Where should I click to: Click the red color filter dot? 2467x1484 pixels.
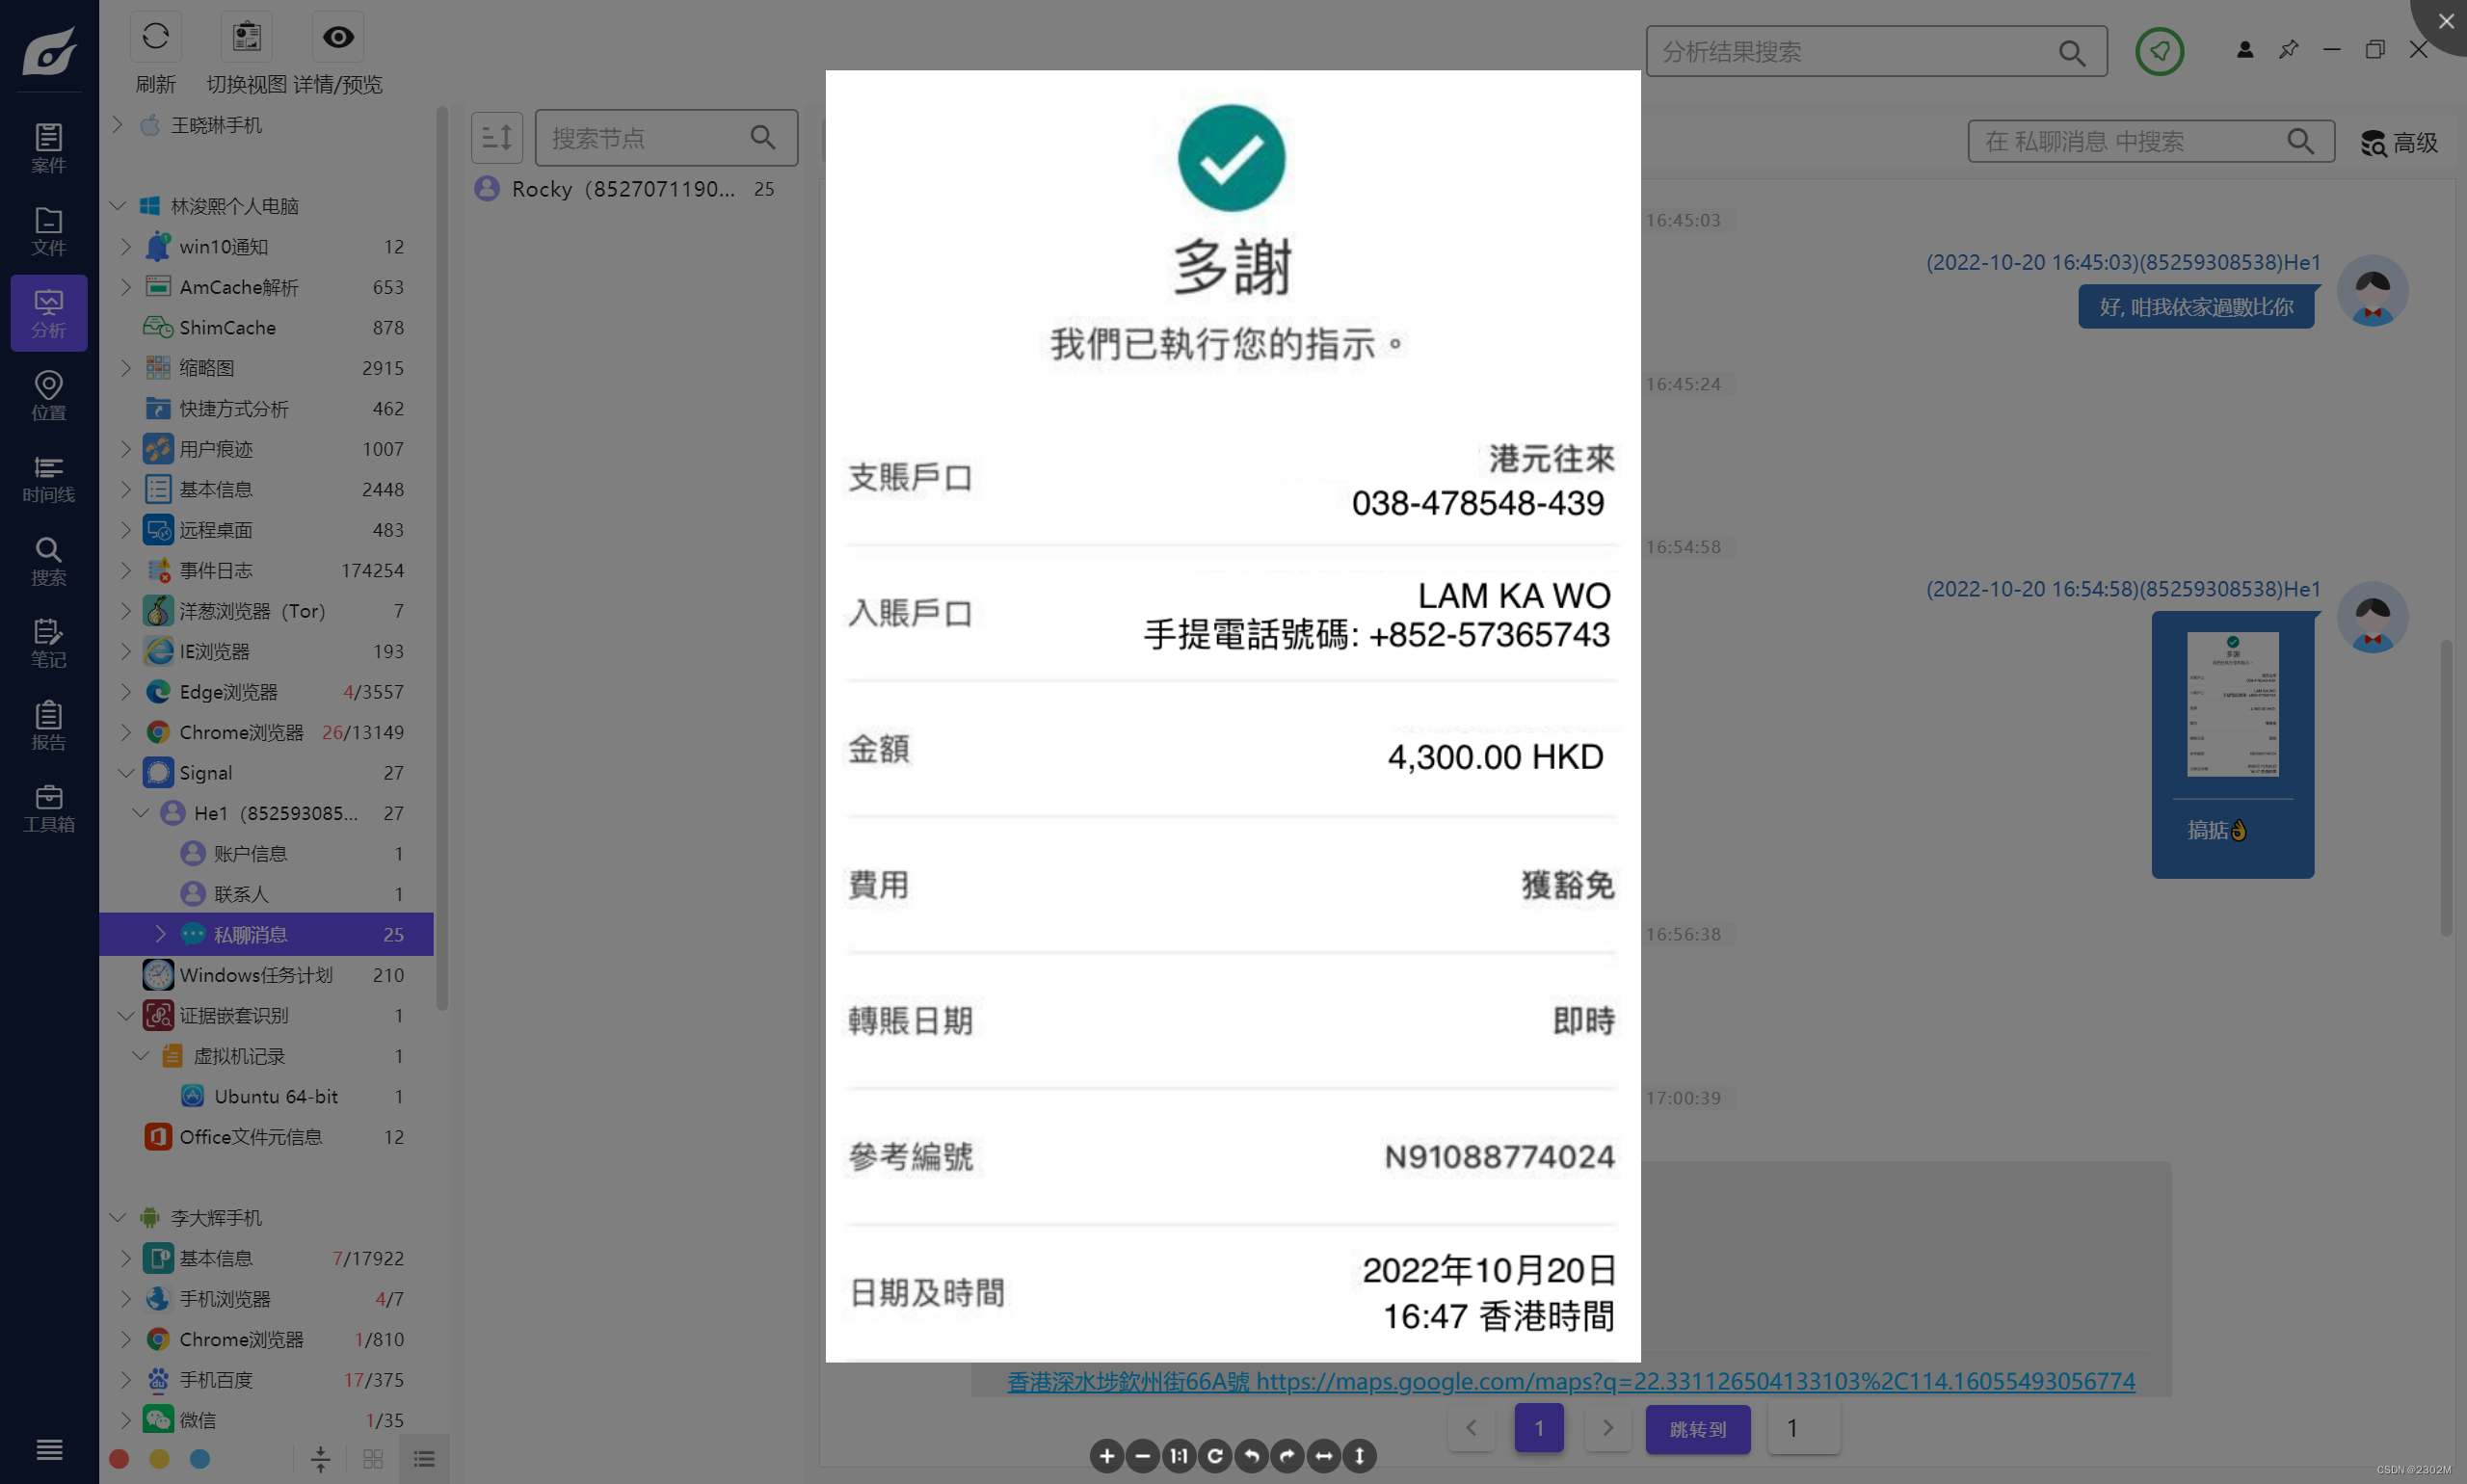click(x=119, y=1459)
